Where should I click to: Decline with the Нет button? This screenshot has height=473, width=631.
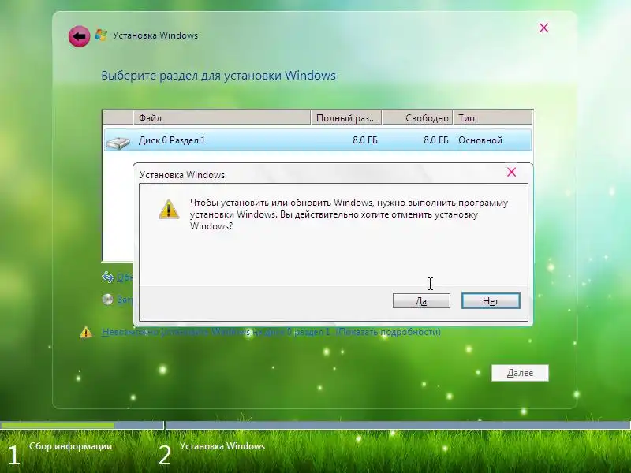coord(491,301)
